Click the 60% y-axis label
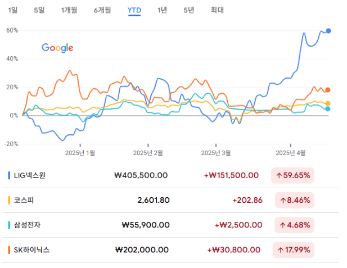The height and width of the screenshot is (268, 347). tap(12, 30)
